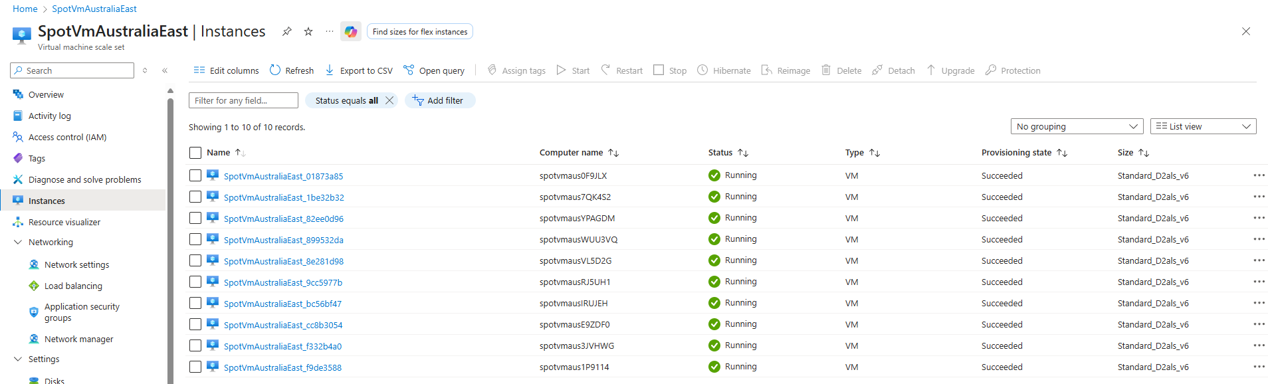Click Edit columns in toolbar
Image resolution: width=1268 pixels, height=384 pixels.
[227, 70]
